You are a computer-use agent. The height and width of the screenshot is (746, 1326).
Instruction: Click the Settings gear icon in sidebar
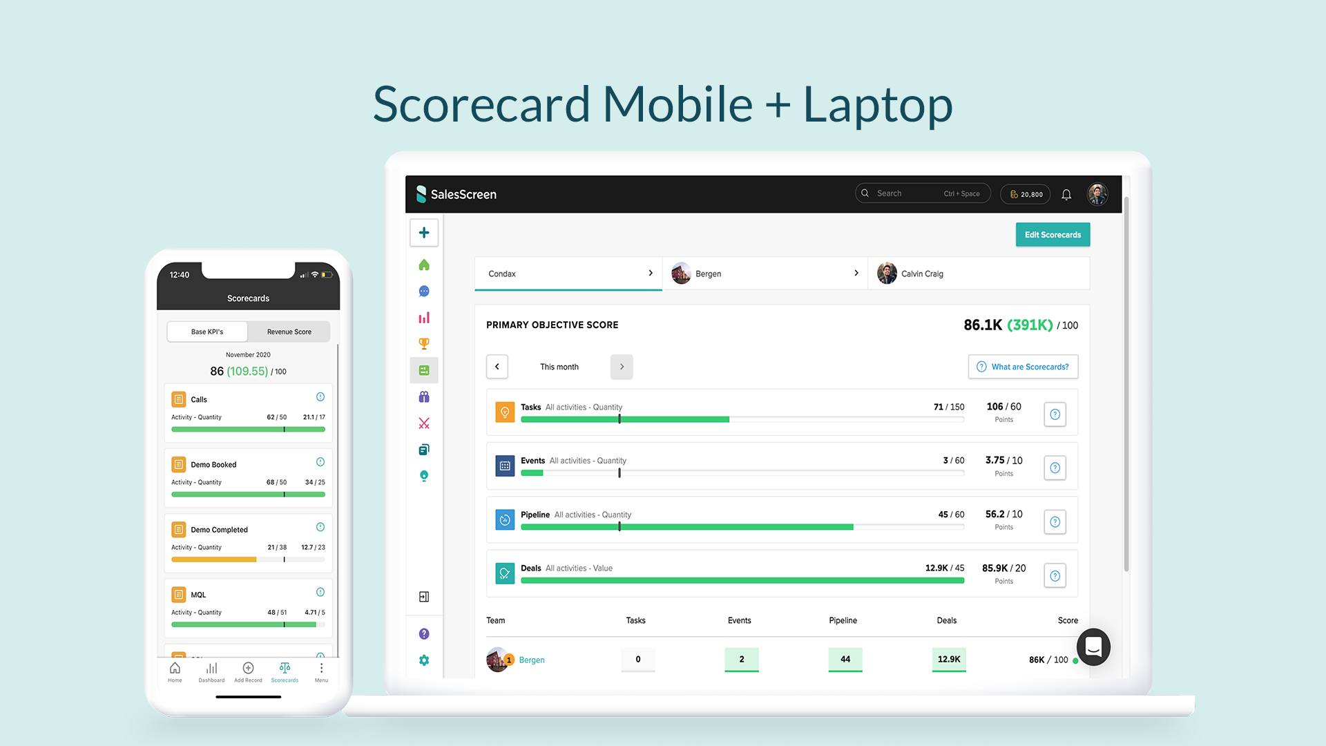click(x=425, y=660)
